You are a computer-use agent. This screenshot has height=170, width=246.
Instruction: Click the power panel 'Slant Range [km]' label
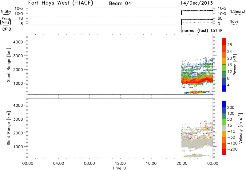click(x=9, y=65)
